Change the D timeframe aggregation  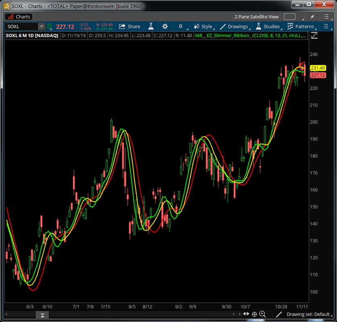pos(181,27)
